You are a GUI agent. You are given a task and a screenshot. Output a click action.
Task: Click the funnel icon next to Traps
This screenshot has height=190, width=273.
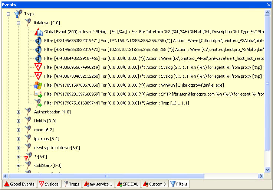point(18,14)
